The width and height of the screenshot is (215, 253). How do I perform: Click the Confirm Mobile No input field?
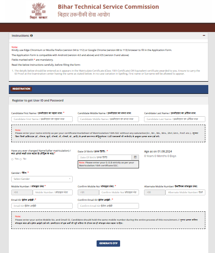(x=119, y=192)
